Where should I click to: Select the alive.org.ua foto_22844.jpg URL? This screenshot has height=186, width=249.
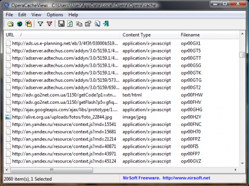pyautogui.click(x=62, y=117)
